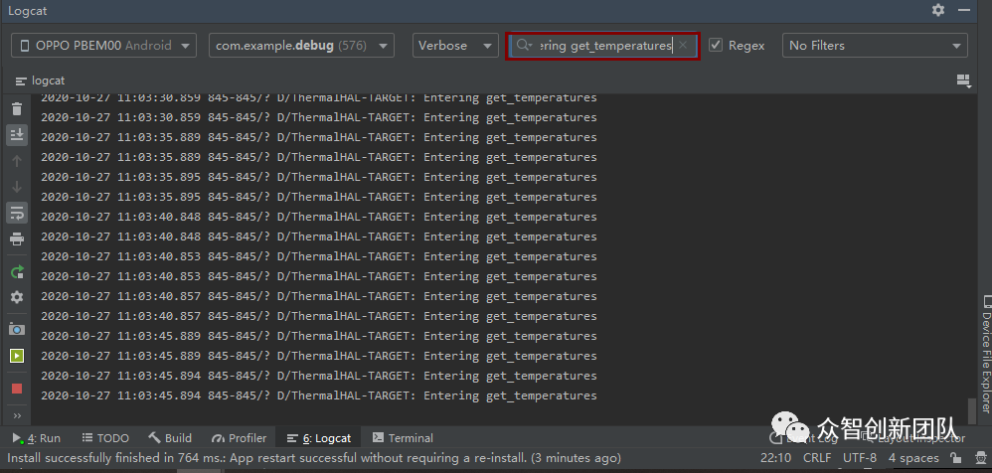This screenshot has width=992, height=473.
Task: Show more sidebar actions via the >> chevron
Action: (x=17, y=416)
